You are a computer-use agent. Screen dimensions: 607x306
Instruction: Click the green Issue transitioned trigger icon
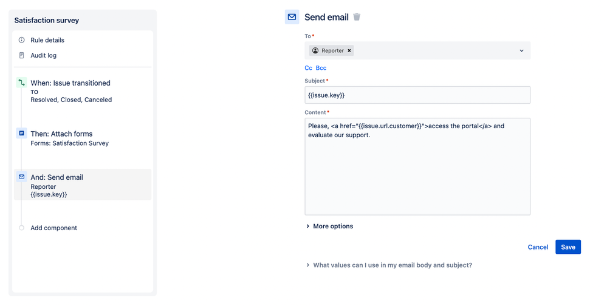(22, 83)
